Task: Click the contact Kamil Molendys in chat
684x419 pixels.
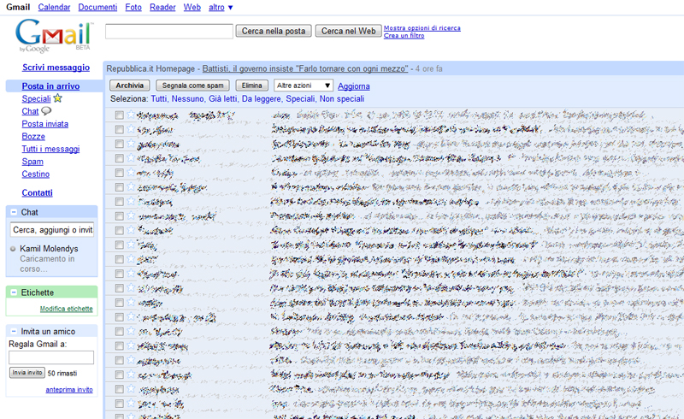Action: (x=49, y=249)
